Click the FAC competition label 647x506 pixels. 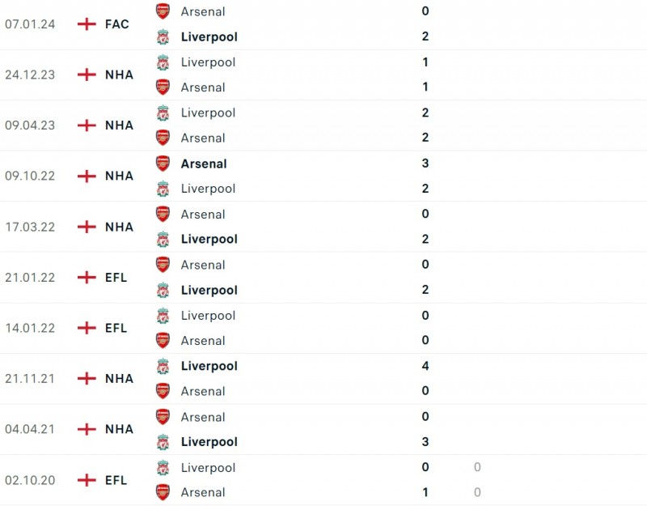pos(116,24)
